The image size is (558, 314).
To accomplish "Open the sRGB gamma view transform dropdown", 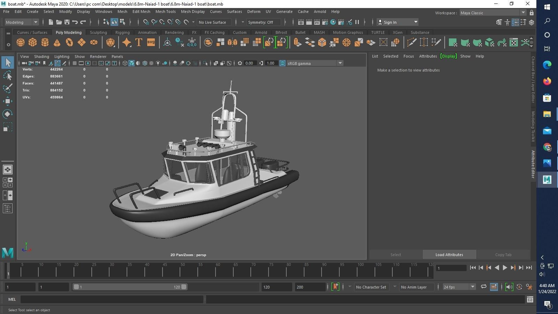I will coord(315,63).
